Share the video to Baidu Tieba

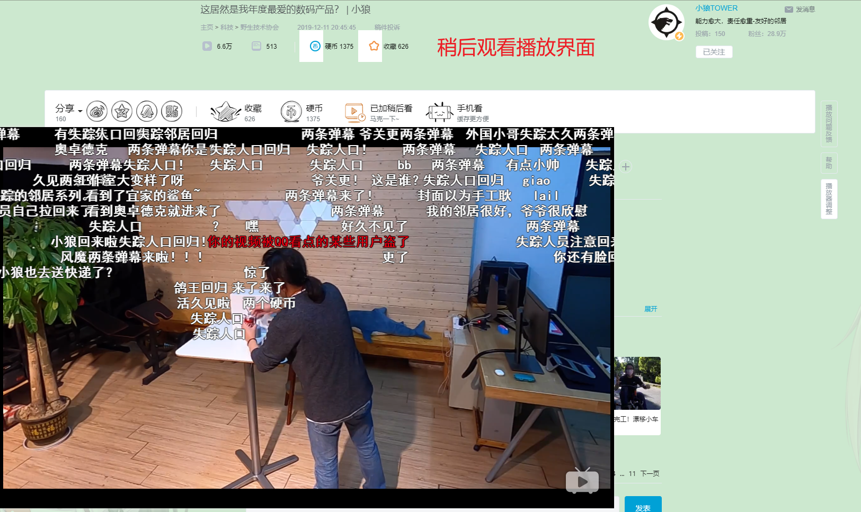(172, 111)
